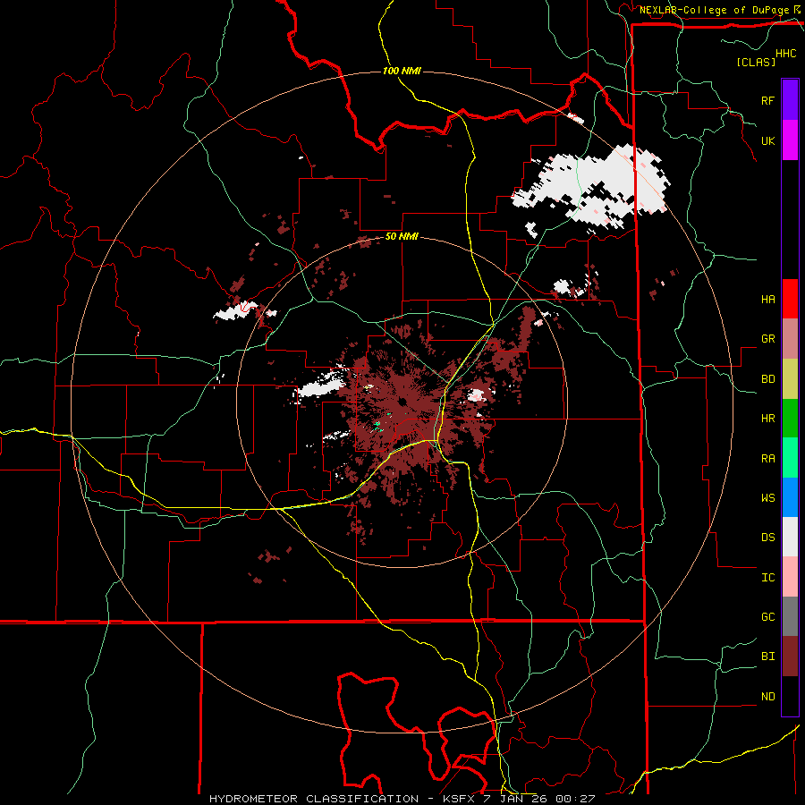Click the 100 NMI range ring label
The image size is (805, 805).
(402, 71)
